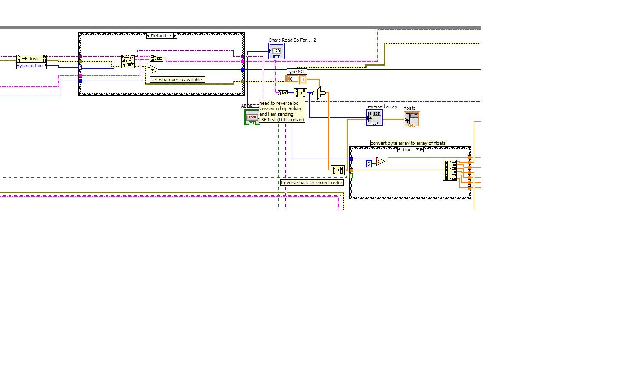
Task: Go to previous case of True structure
Action: (x=399, y=150)
